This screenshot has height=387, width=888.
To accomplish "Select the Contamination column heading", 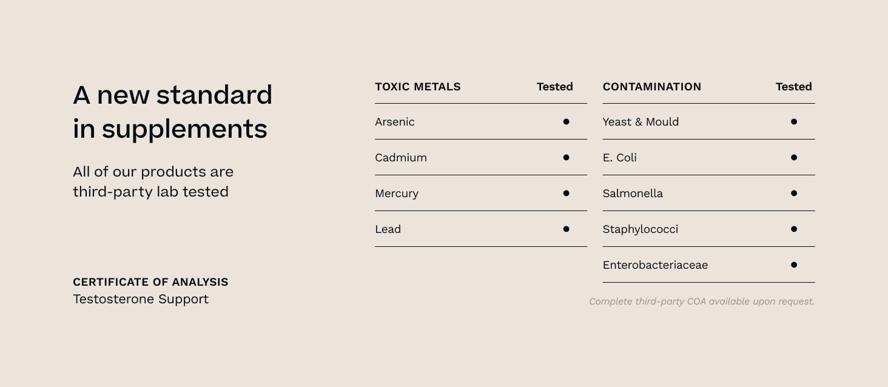I will coord(651,87).
